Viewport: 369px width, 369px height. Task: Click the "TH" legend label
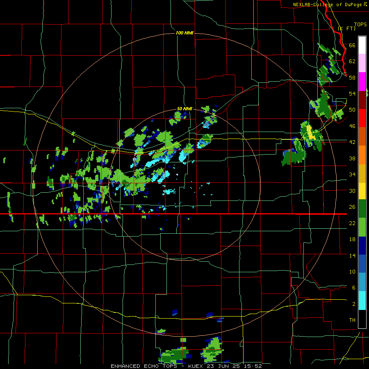[x=352, y=320]
